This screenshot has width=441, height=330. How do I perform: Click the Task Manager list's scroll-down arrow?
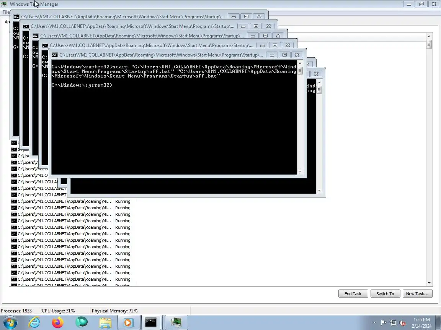point(429,283)
